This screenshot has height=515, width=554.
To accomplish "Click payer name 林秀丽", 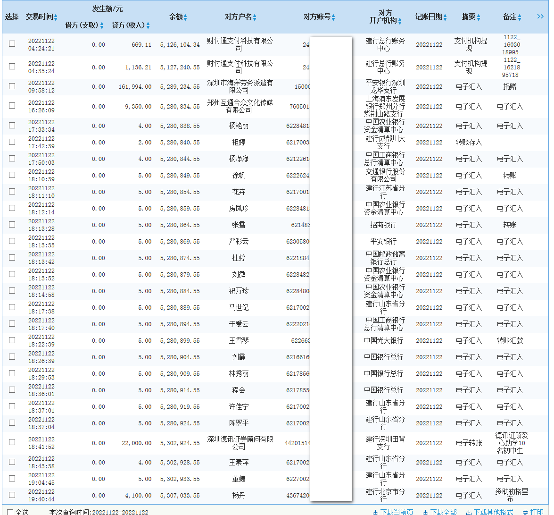I will point(239,373).
